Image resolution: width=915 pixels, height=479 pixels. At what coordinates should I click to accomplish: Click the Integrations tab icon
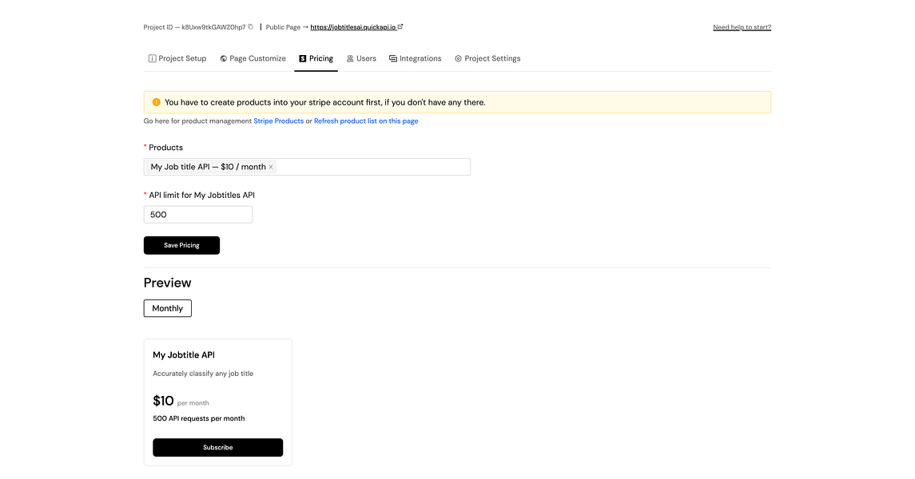[x=393, y=58]
